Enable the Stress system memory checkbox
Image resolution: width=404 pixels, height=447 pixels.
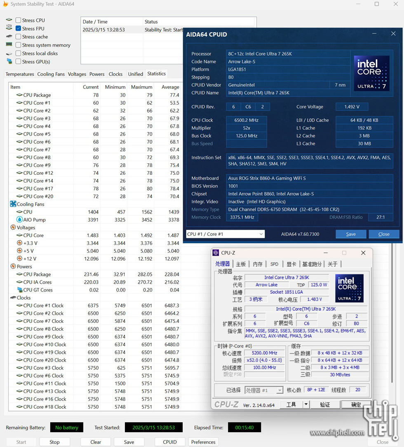click(18, 45)
